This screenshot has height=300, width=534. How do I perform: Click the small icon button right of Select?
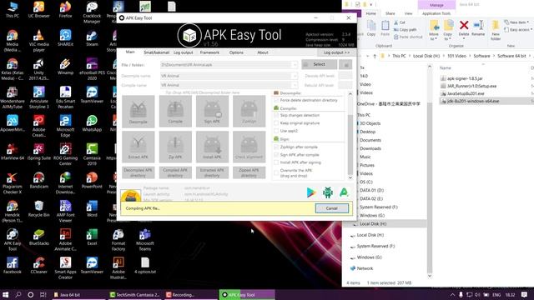[x=345, y=64]
